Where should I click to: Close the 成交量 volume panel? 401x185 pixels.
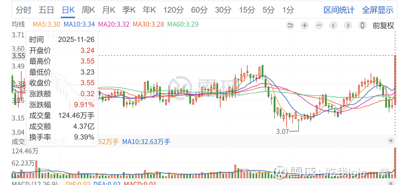point(391,141)
